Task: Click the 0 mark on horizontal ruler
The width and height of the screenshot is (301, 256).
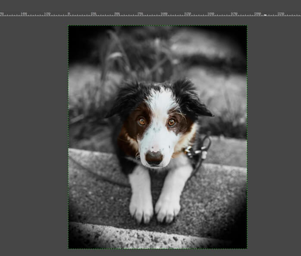Action: [68, 14]
